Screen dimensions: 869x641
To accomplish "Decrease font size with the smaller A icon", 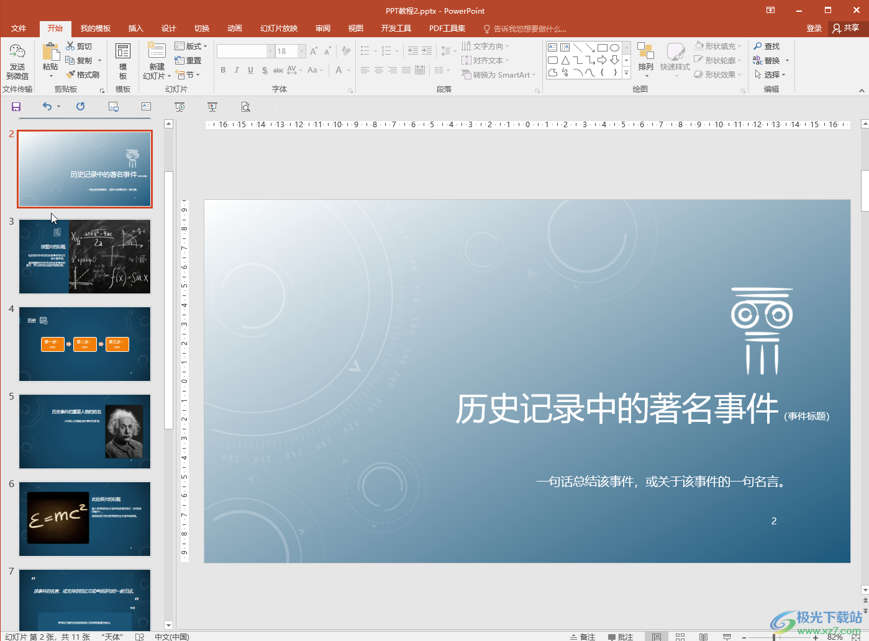I will coord(327,51).
